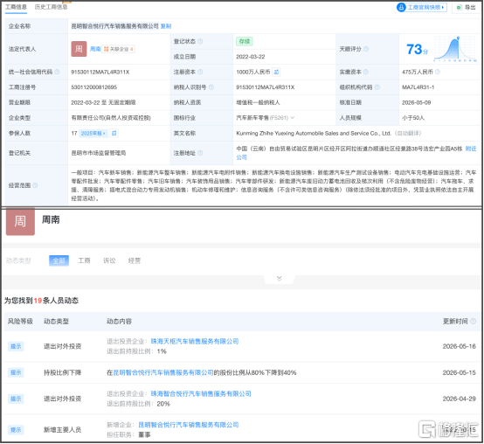This screenshot has width=484, height=444.
Task: Switch to the 工商信息 tab
Action: [16, 7]
